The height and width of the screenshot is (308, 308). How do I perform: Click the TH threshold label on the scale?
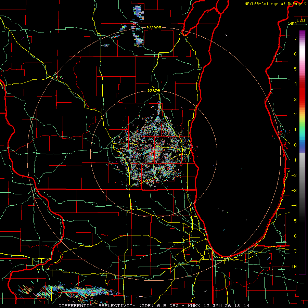click(294, 267)
